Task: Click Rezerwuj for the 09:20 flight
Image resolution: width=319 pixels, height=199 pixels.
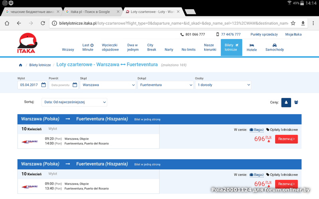Action: tap(286, 139)
